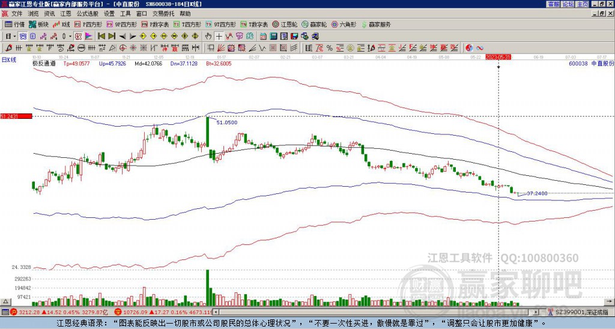
Task: Open the 江恩轮 tool
Action: tap(285, 24)
